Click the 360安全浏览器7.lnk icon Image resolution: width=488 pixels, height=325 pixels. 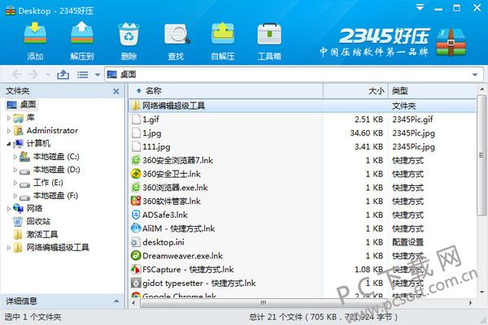pyautogui.click(x=136, y=161)
